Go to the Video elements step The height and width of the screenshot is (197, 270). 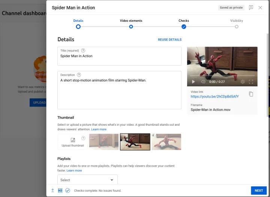(131, 26)
